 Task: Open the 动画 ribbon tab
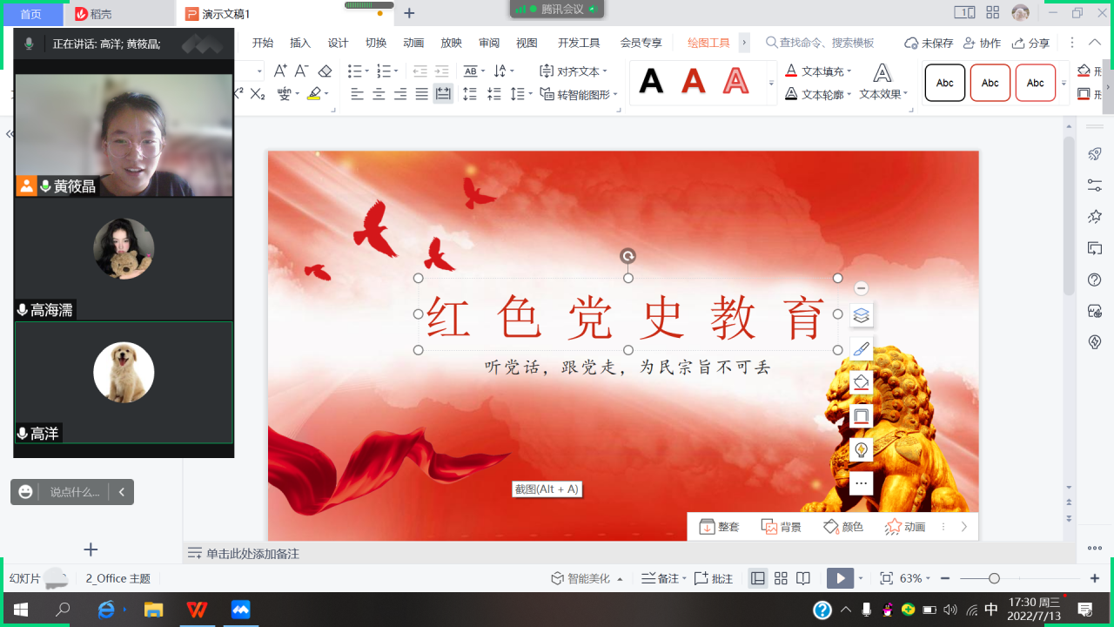(x=413, y=43)
